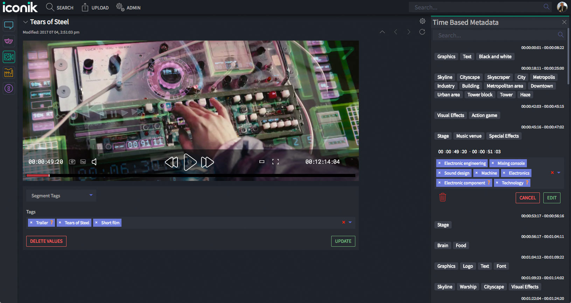This screenshot has height=303, width=571.
Task: Select the Music venue tag
Action: coord(469,136)
